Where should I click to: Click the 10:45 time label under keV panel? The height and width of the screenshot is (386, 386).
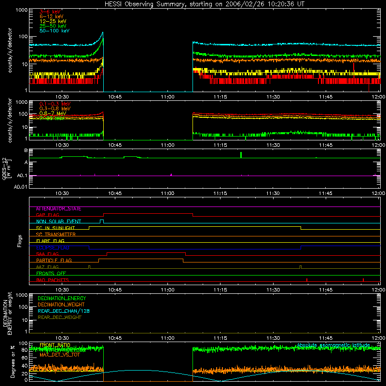[x=115, y=97]
